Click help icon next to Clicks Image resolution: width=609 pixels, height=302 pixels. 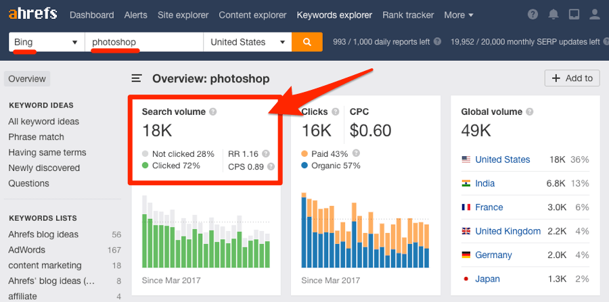336,111
